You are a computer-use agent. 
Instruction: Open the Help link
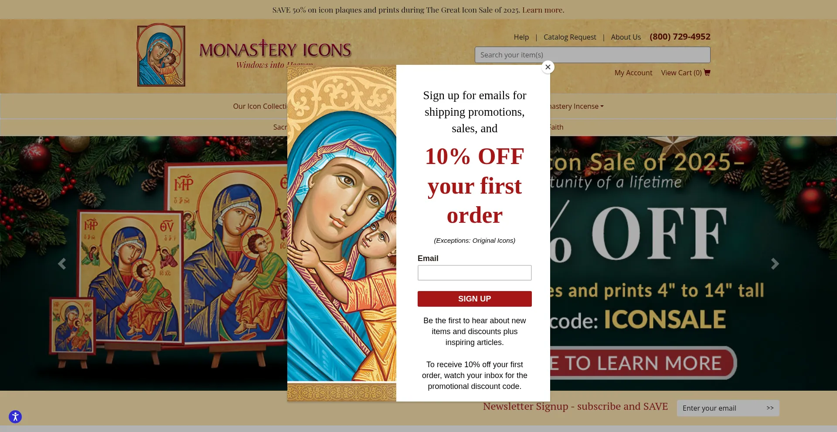click(521, 37)
